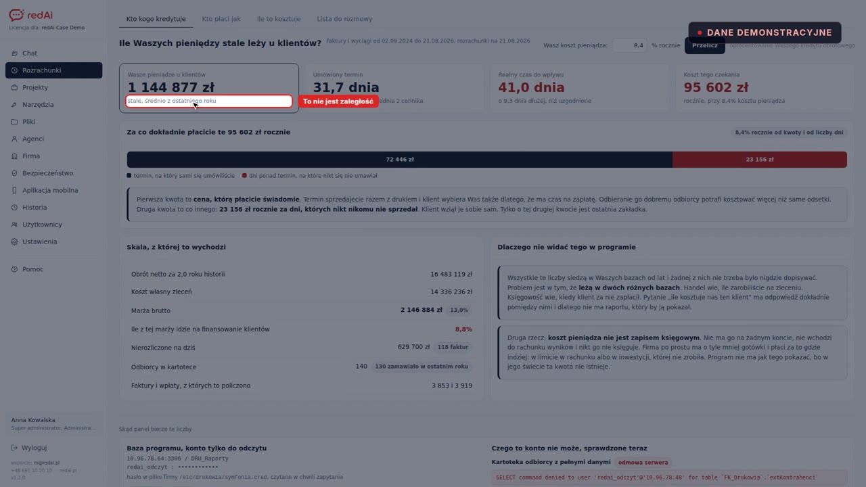Click the heading 'Ile Waszych pieniędzy stale leży u klientów?'
Viewport: 866px width, 487px height.
(x=221, y=43)
